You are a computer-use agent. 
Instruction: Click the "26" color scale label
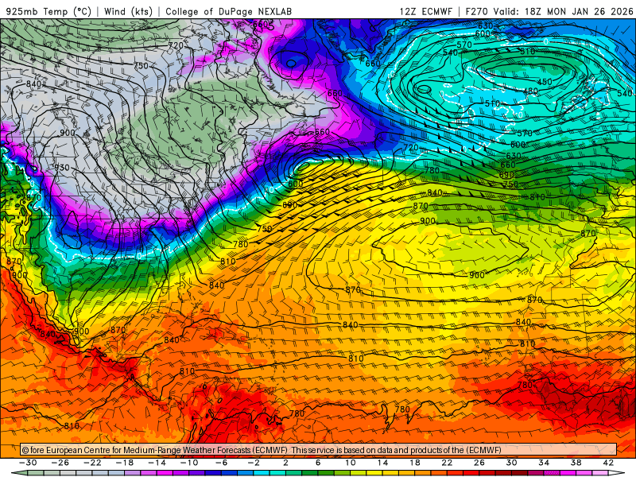479,463
